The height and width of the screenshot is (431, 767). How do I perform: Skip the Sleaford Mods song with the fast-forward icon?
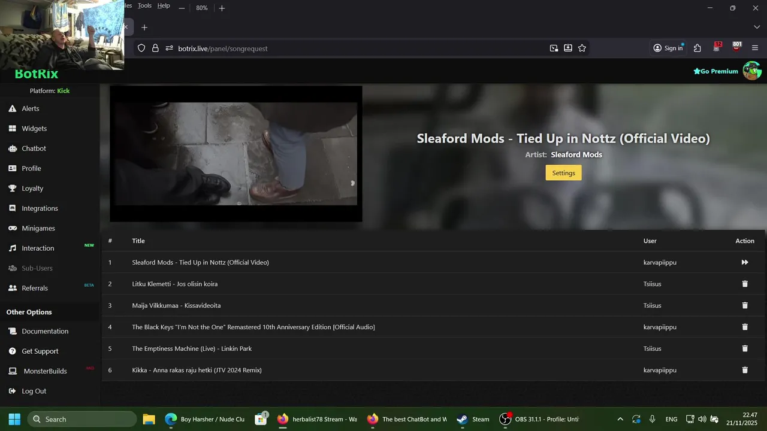[x=745, y=262]
